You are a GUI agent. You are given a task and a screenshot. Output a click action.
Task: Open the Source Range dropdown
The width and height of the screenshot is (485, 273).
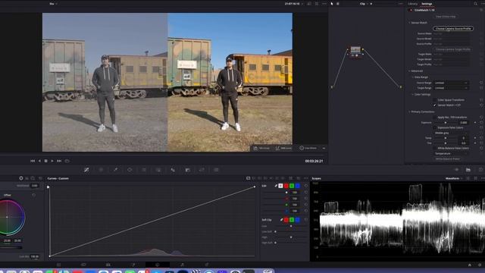coord(451,83)
